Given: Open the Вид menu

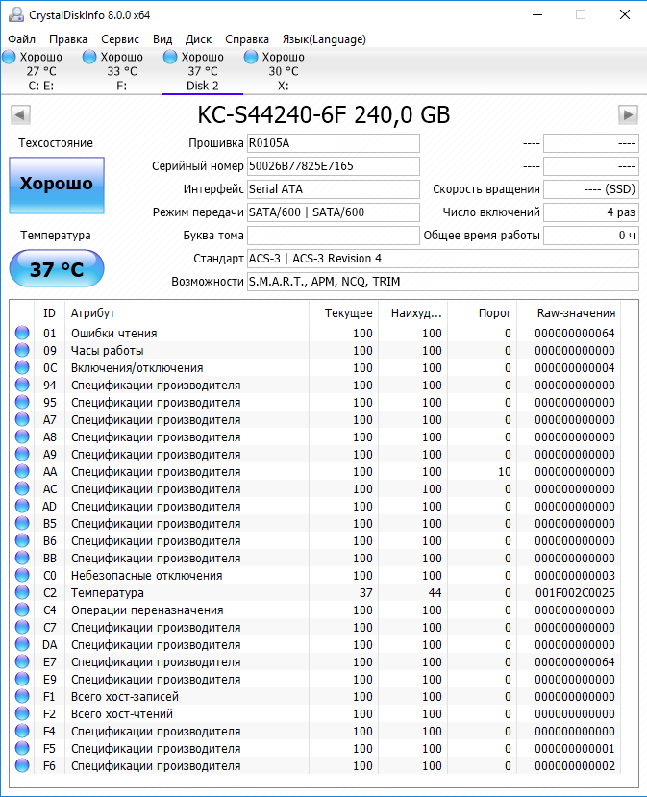Looking at the screenshot, I should click(162, 39).
